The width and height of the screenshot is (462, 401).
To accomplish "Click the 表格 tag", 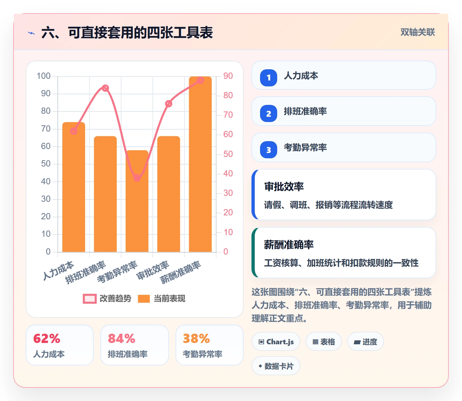I will (324, 342).
